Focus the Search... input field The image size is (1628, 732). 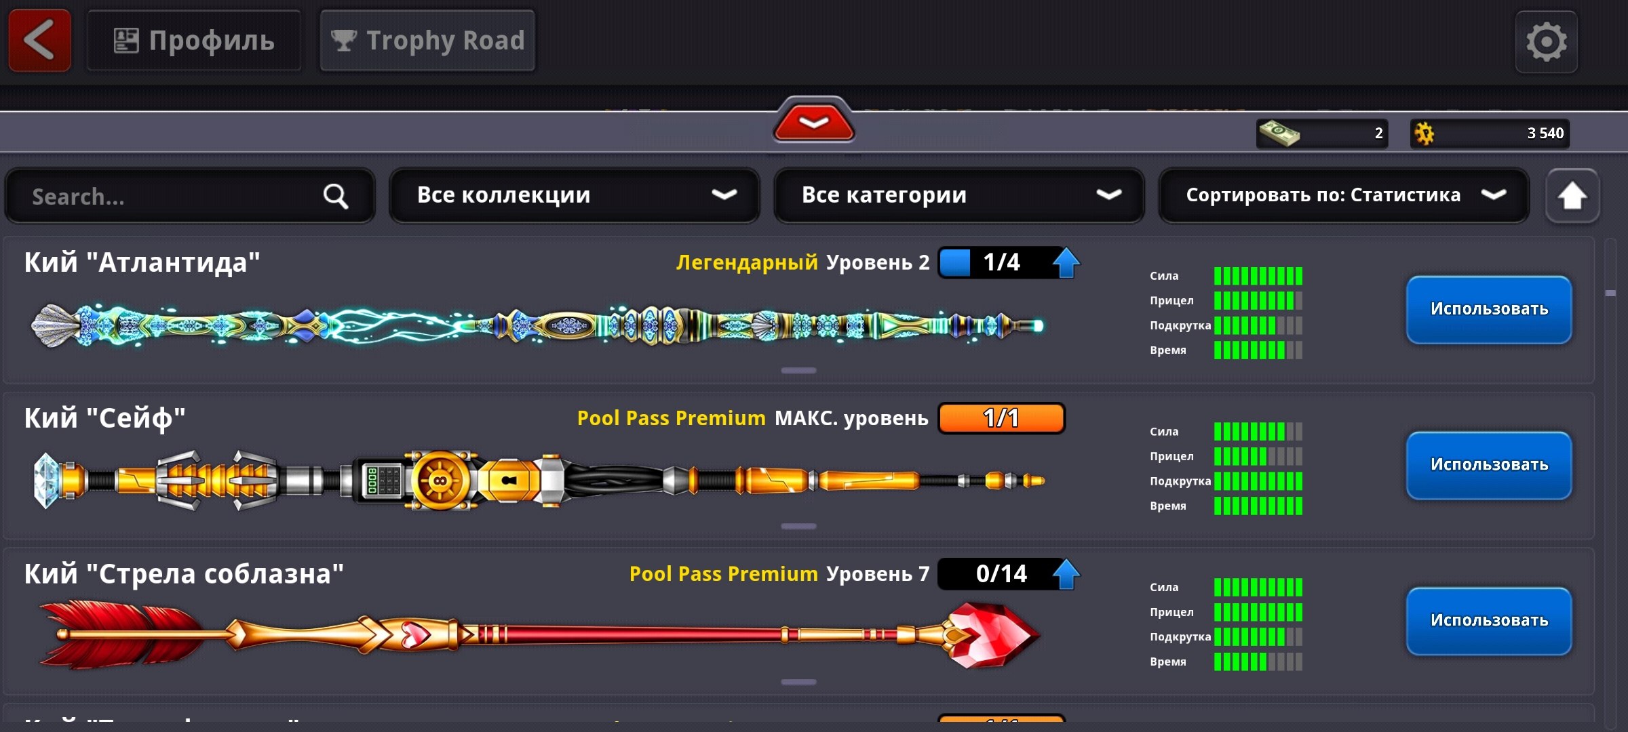pos(190,196)
